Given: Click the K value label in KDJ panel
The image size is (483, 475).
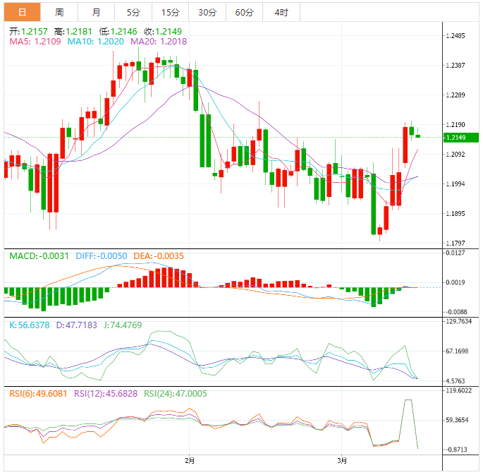Looking at the screenshot, I should [x=30, y=325].
